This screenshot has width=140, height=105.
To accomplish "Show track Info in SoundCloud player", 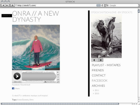I will pyautogui.click(x=58, y=75).
